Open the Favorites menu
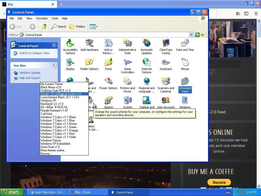The height and width of the screenshot is (196, 261). click(42, 18)
